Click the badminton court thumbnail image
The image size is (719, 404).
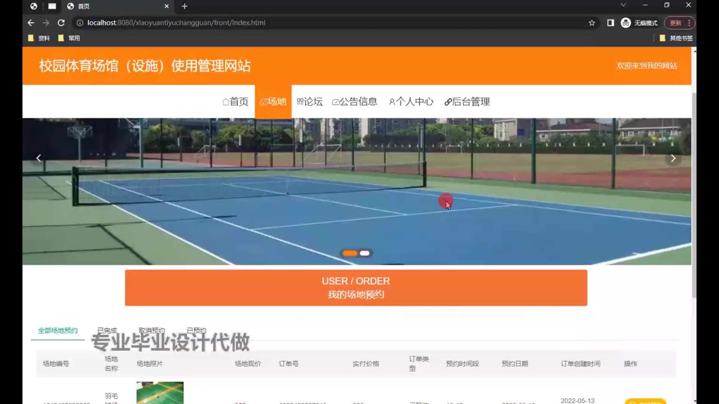160,392
